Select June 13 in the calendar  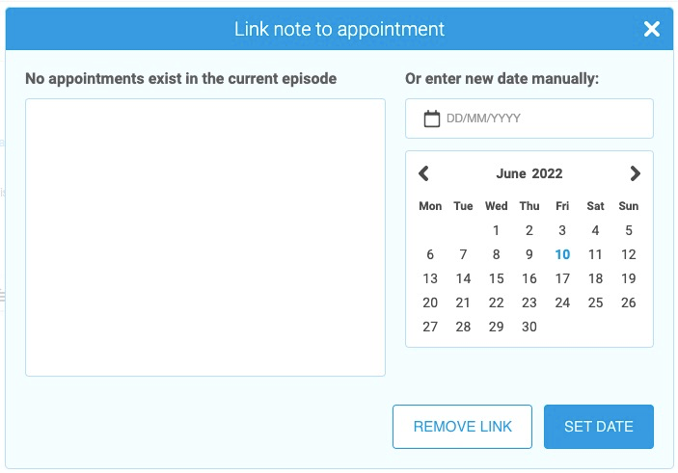(430, 278)
